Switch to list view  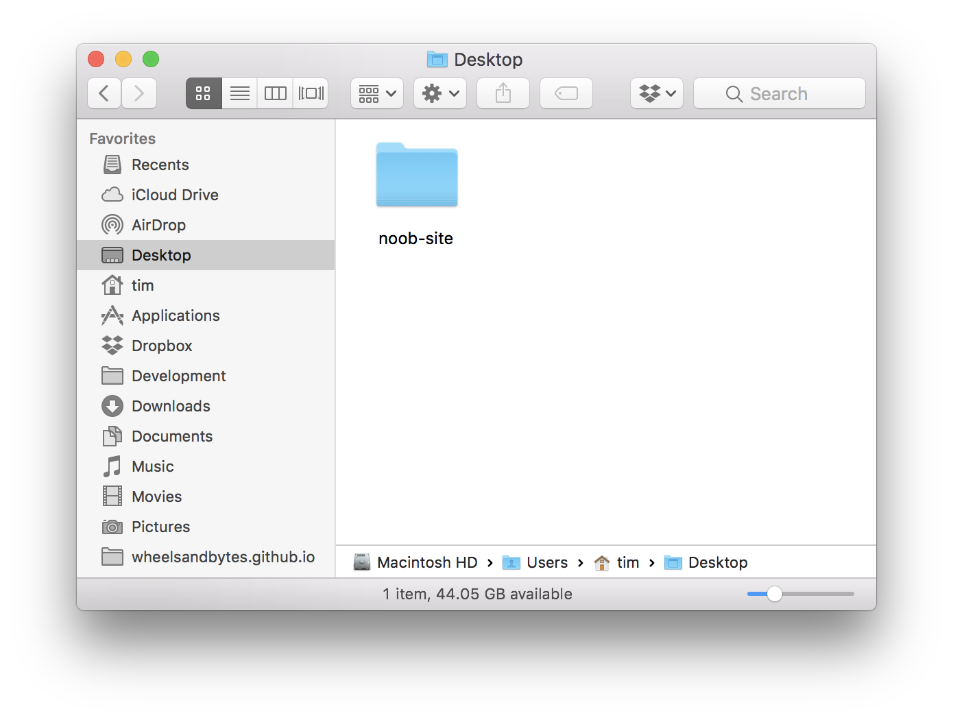239,93
